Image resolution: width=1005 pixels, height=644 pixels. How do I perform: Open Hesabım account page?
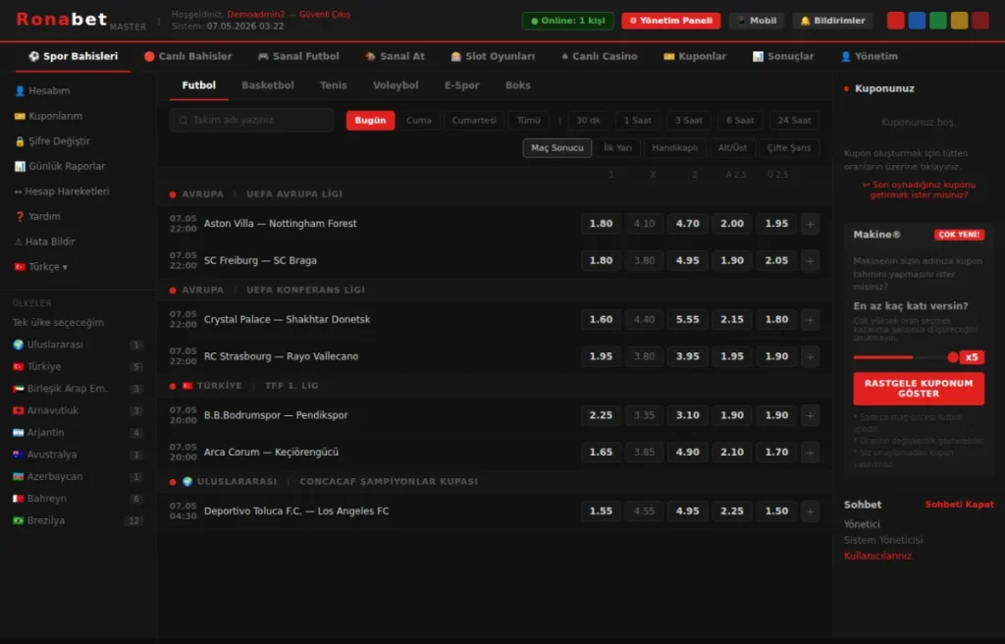tap(42, 91)
